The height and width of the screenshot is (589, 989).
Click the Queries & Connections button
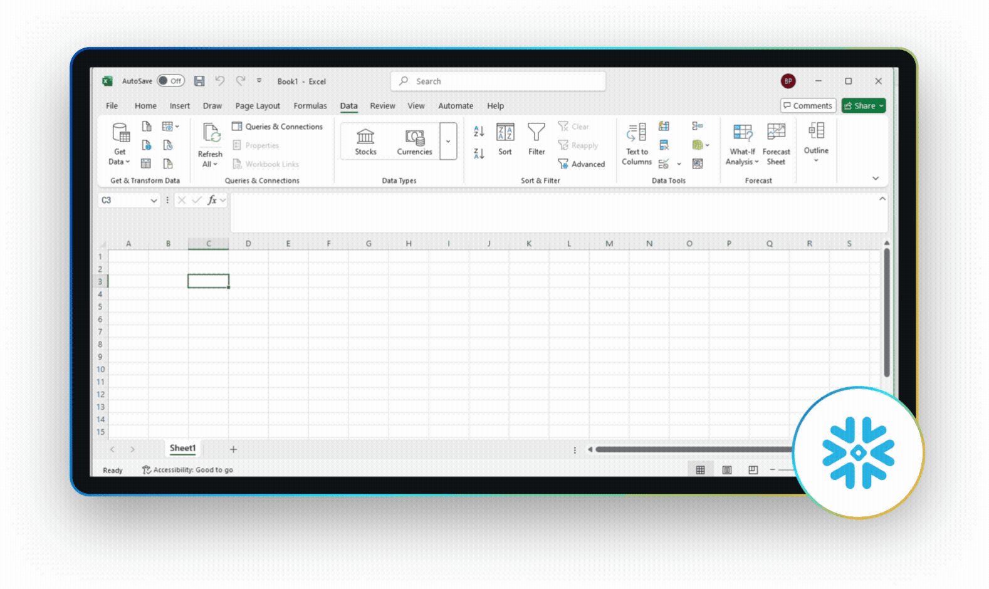point(277,127)
